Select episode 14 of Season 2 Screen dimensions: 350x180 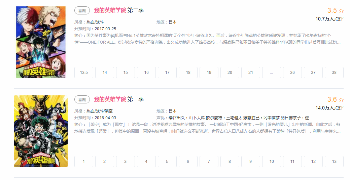point(105,73)
